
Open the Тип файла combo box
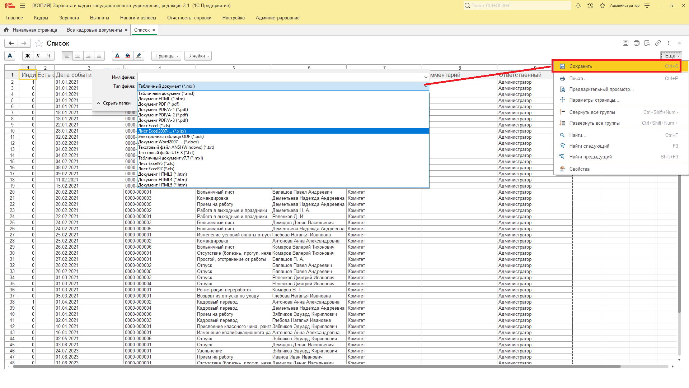[x=283, y=86]
